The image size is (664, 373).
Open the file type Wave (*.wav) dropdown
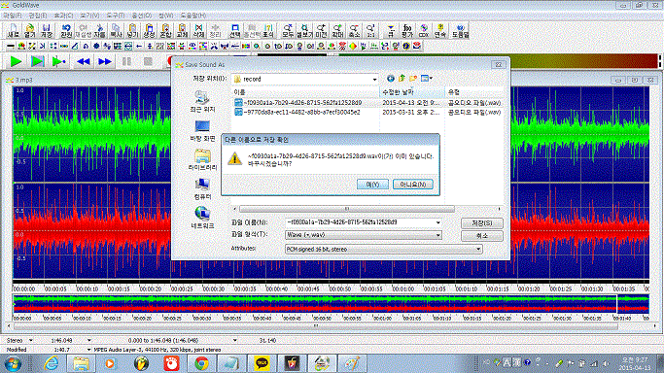point(437,235)
